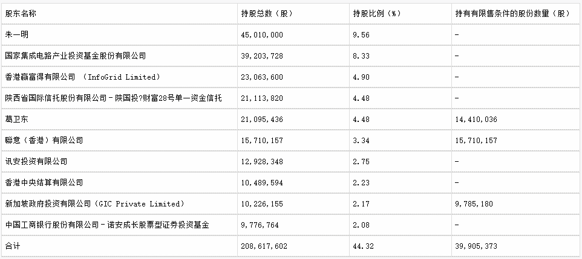582x259 pixels.
Task: Select the 国家集成电路产业投资基金股份有限公司 cell
Action: (x=76, y=56)
